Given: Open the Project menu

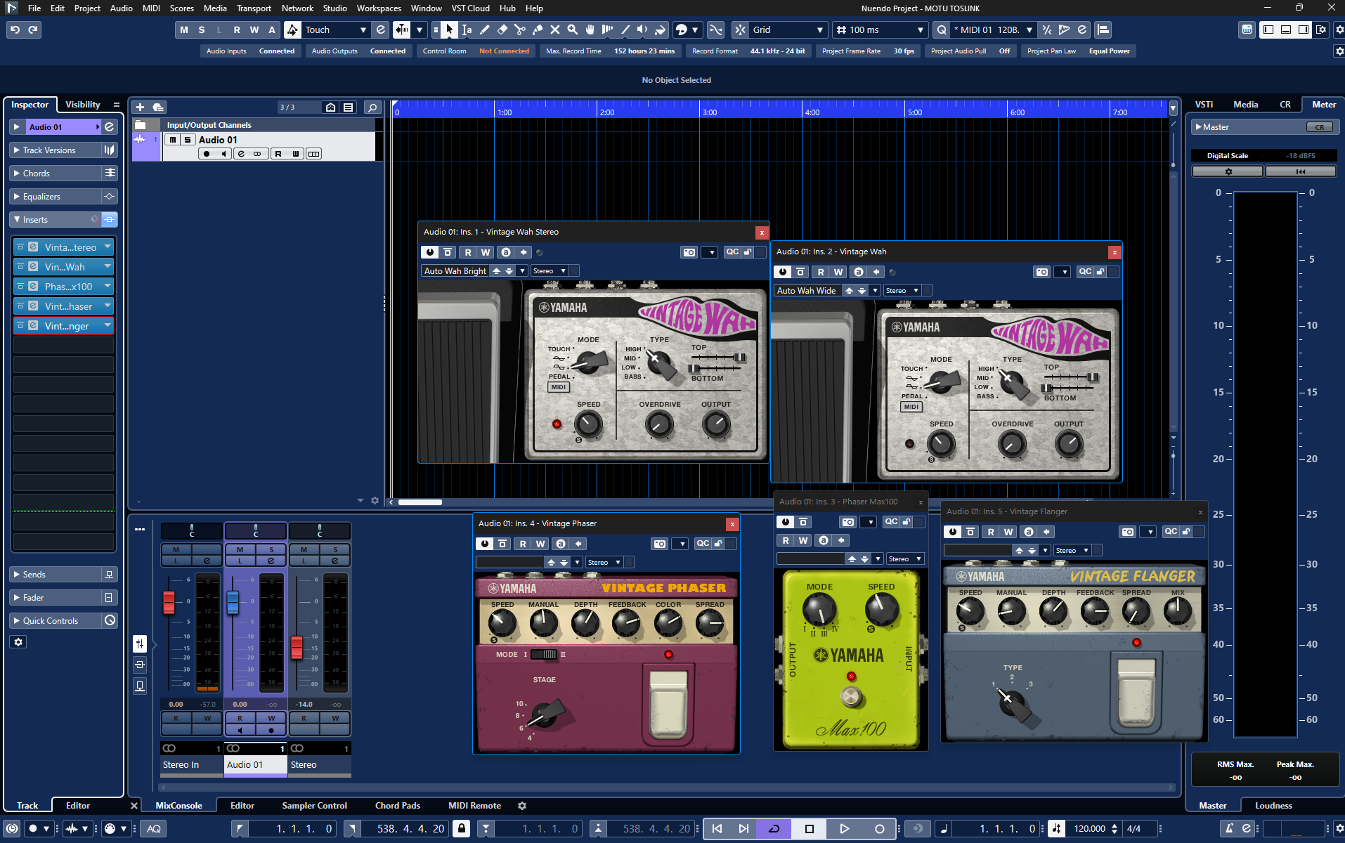Looking at the screenshot, I should pos(87,8).
